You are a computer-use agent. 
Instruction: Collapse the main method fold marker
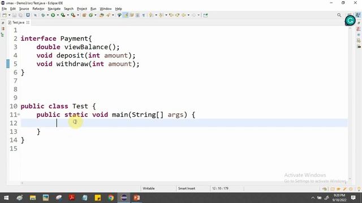[x=19, y=114]
